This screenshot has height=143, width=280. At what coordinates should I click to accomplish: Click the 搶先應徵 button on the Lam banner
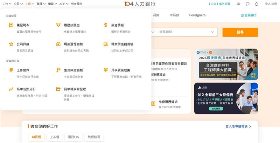(216, 109)
